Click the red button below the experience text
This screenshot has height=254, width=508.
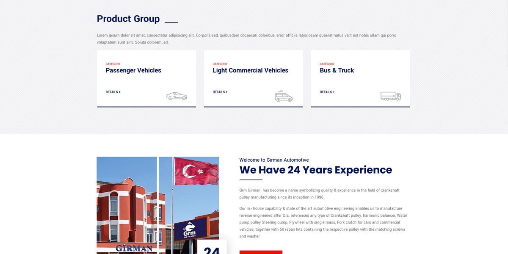(261, 252)
